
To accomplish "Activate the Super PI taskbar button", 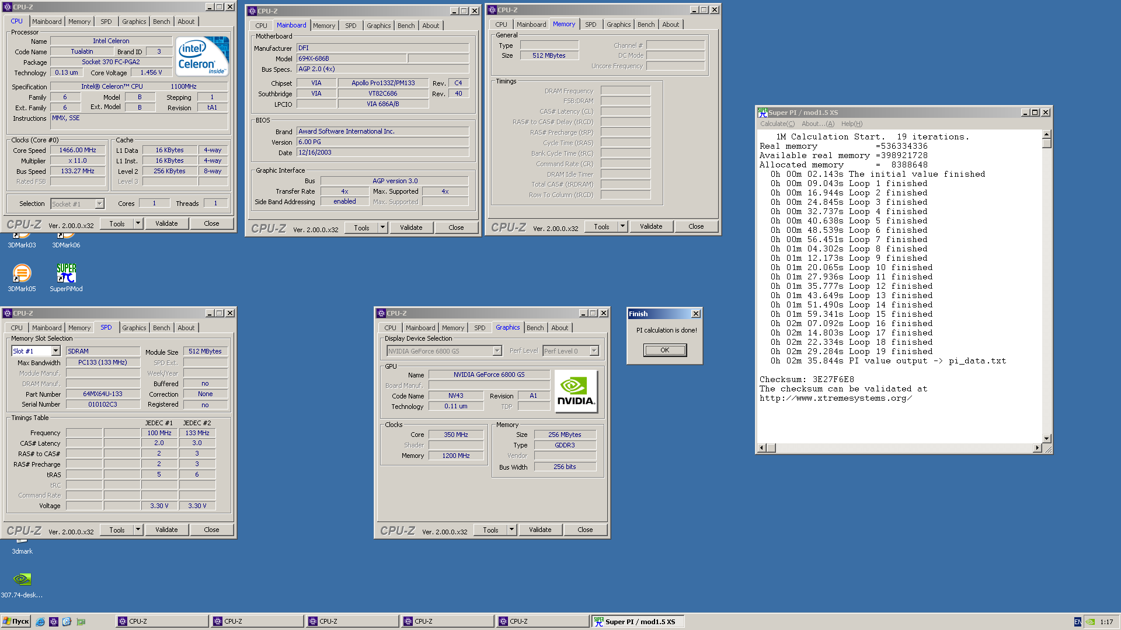I will click(x=638, y=622).
